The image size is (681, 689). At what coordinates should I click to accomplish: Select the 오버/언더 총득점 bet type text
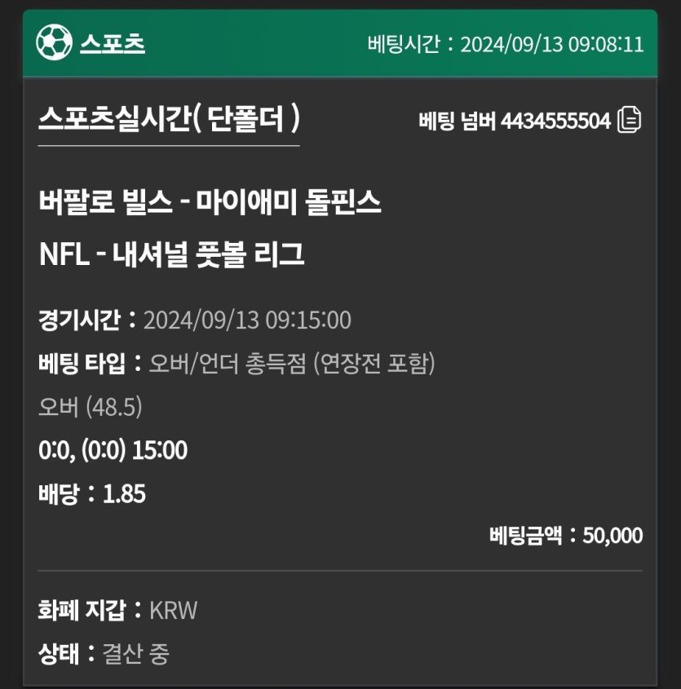click(291, 364)
